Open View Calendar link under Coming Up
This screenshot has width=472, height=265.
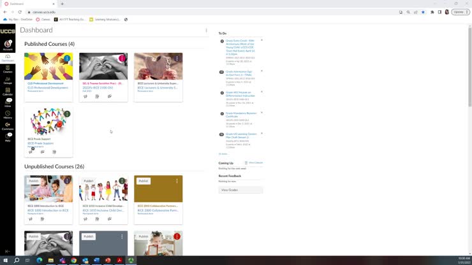tap(254, 162)
